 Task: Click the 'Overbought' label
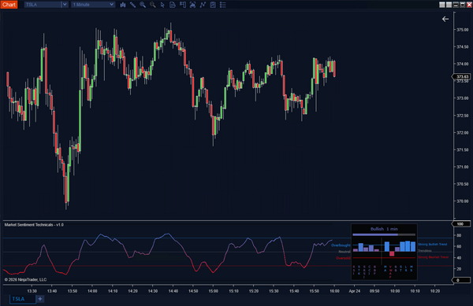341,245
